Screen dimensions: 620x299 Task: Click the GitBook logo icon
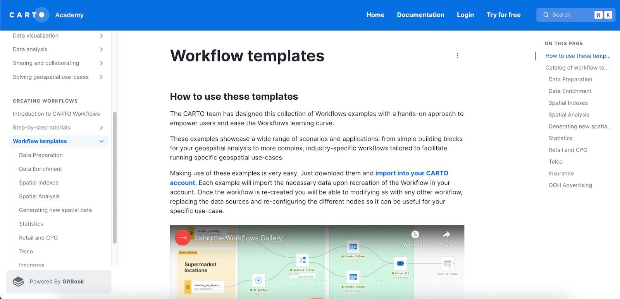pos(18,282)
